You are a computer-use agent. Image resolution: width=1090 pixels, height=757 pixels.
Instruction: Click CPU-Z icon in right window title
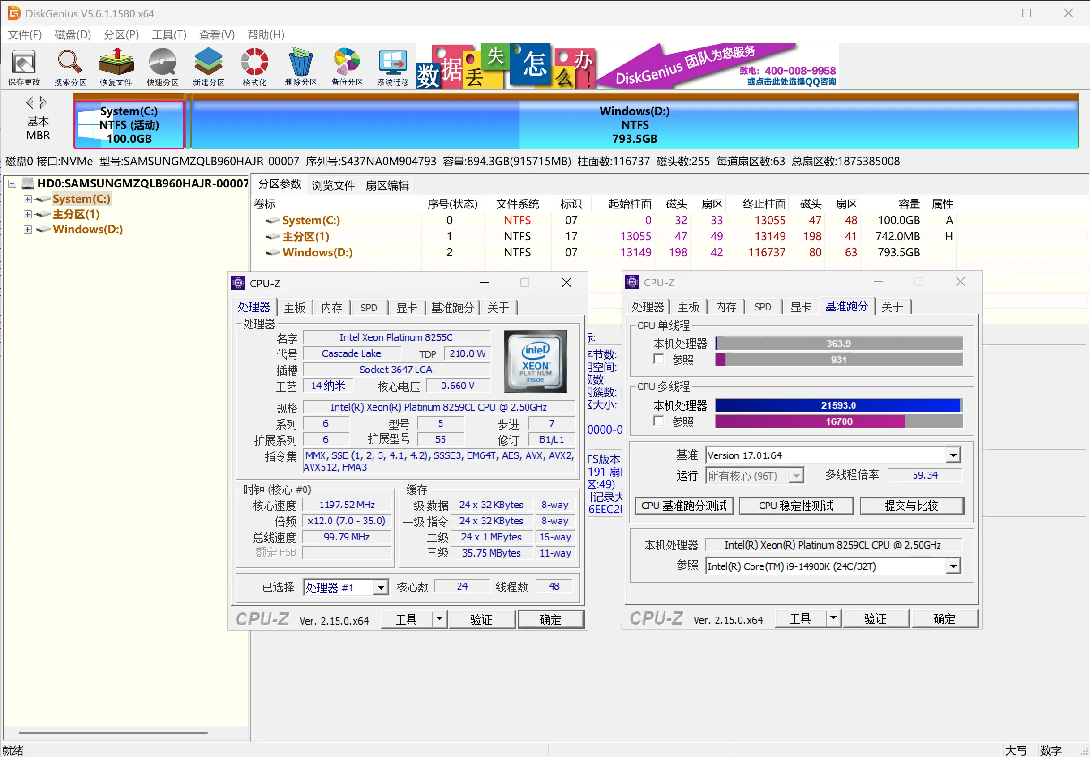tap(632, 282)
